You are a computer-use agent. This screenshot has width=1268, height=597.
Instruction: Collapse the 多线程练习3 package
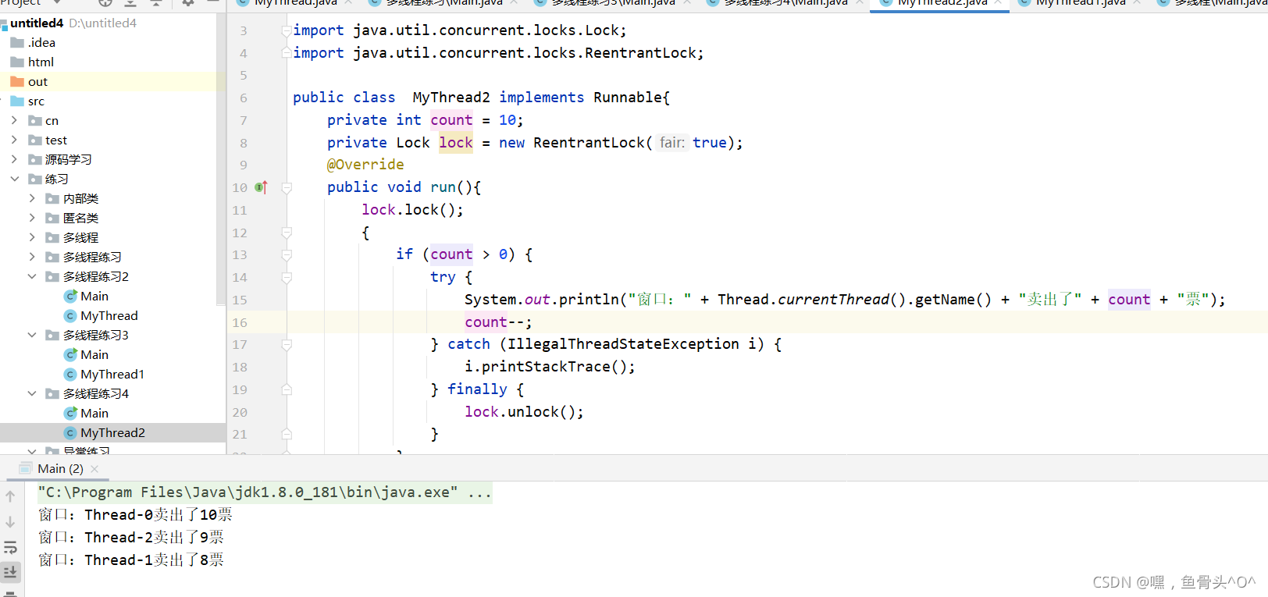pos(32,335)
